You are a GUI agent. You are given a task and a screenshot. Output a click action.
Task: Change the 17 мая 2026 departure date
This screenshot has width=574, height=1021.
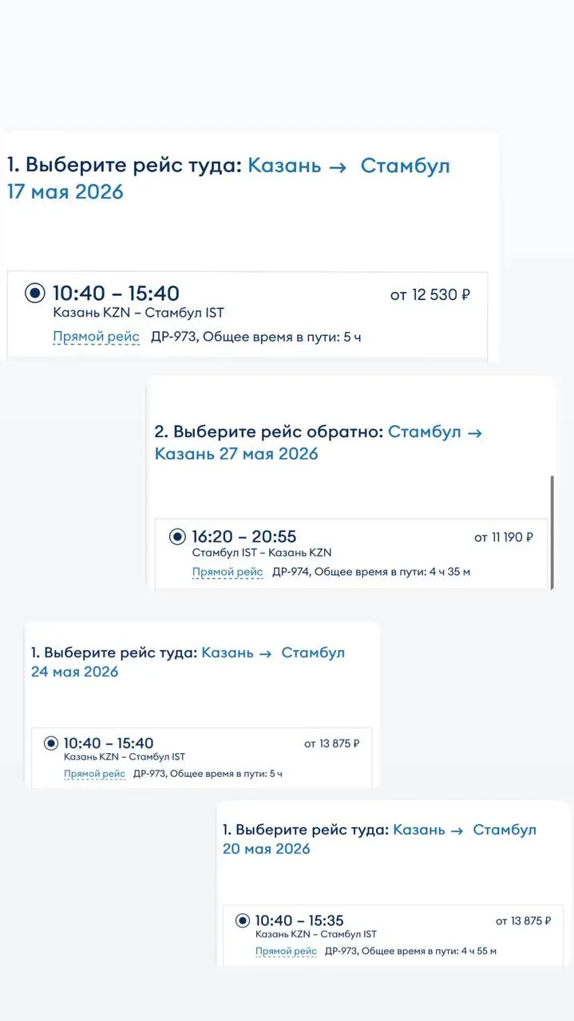tap(65, 192)
